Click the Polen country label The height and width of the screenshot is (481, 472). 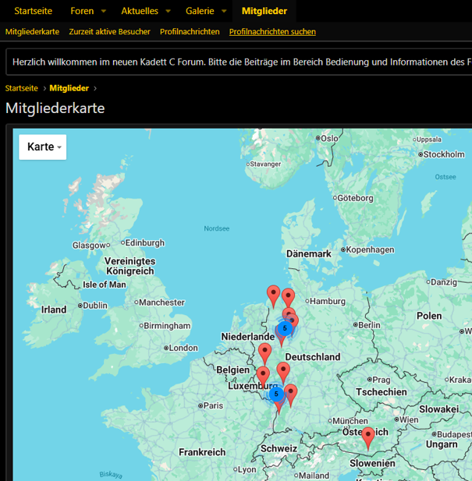point(429,316)
